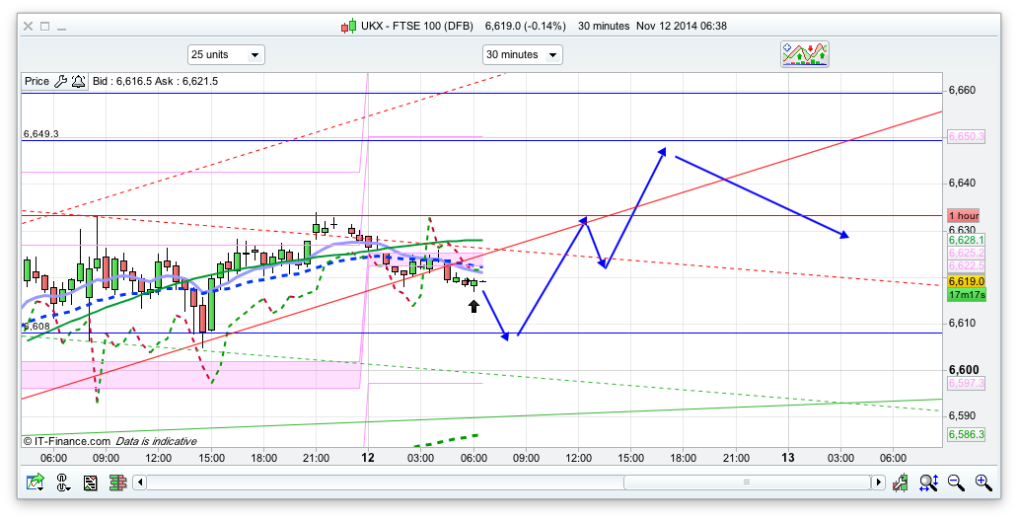
Task: Select the 6,622.5 pink axis label
Action: [967, 265]
